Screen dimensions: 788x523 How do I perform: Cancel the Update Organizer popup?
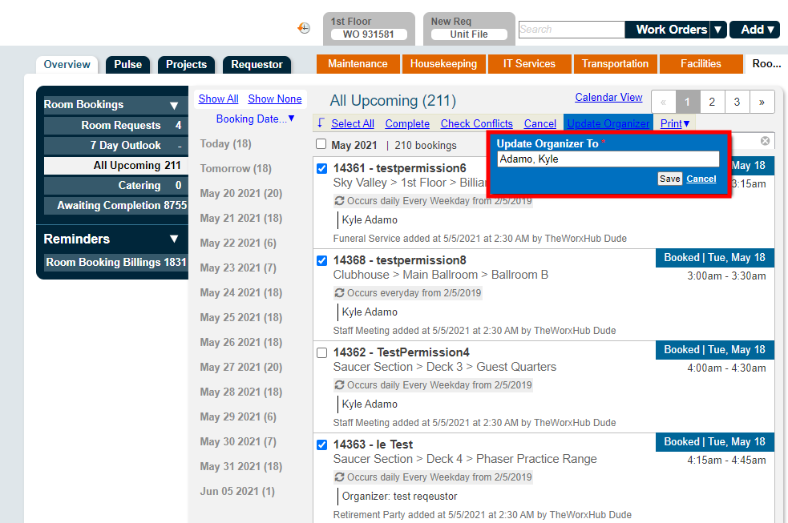pyautogui.click(x=701, y=179)
